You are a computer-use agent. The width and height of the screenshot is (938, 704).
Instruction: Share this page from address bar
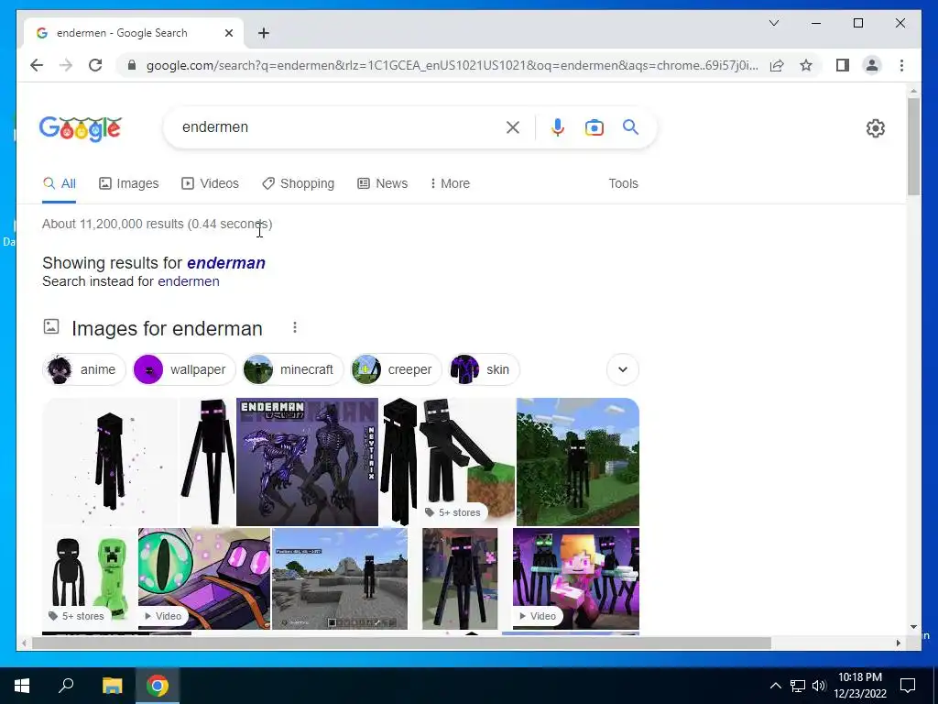point(777,65)
